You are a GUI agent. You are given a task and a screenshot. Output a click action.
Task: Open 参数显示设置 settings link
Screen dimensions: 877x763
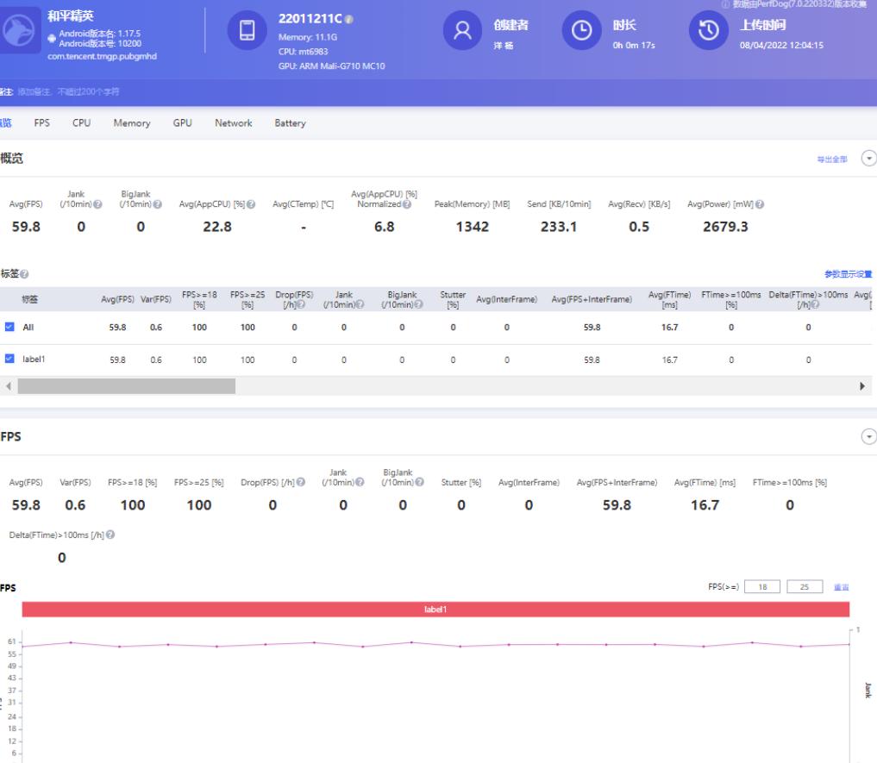point(848,274)
